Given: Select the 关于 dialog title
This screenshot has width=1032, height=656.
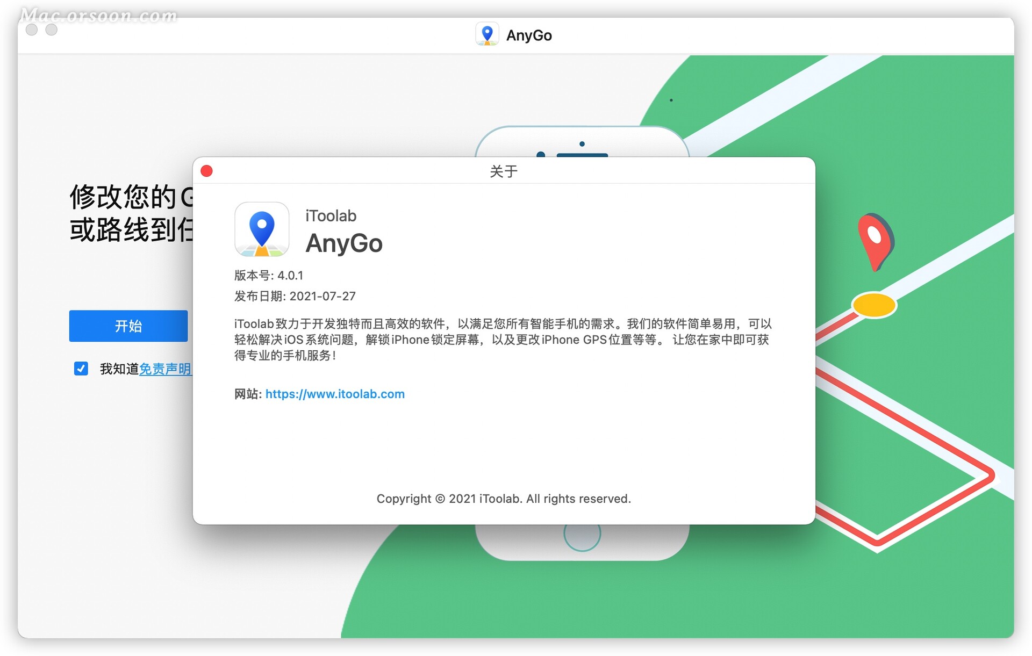Looking at the screenshot, I should [504, 171].
